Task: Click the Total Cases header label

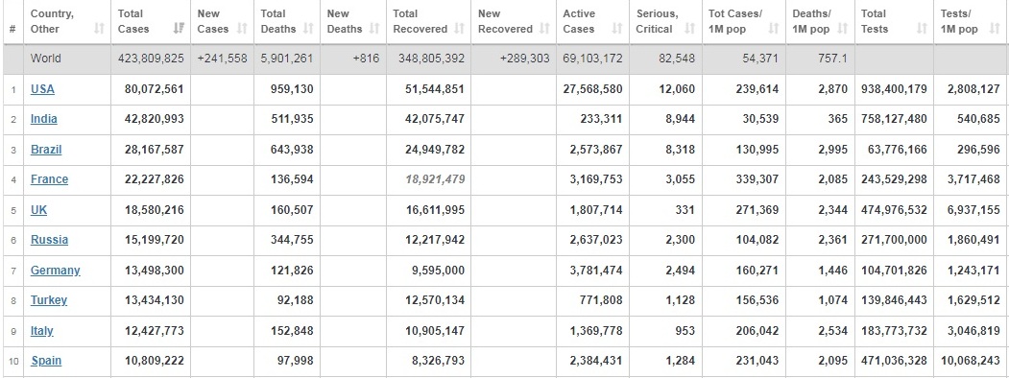Action: [133, 21]
